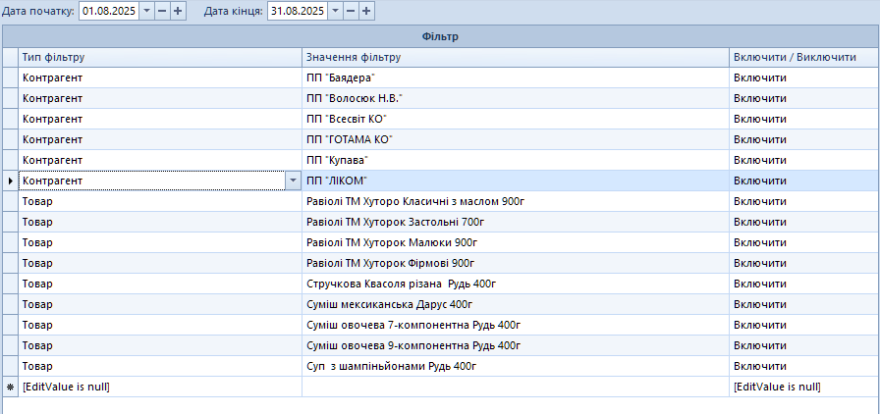Click 'Включити / Виключити' column header
This screenshot has width=880, height=414.
pos(803,57)
